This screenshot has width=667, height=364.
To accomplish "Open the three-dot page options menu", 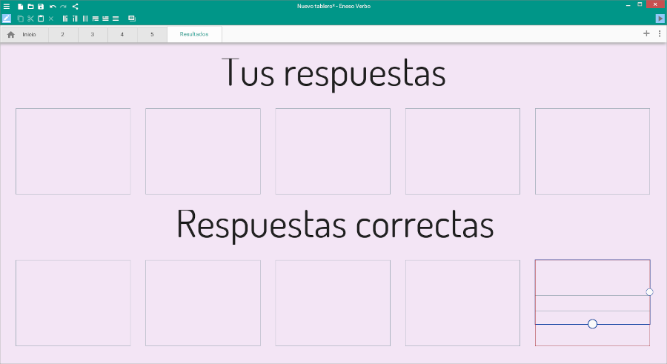I will (660, 33).
